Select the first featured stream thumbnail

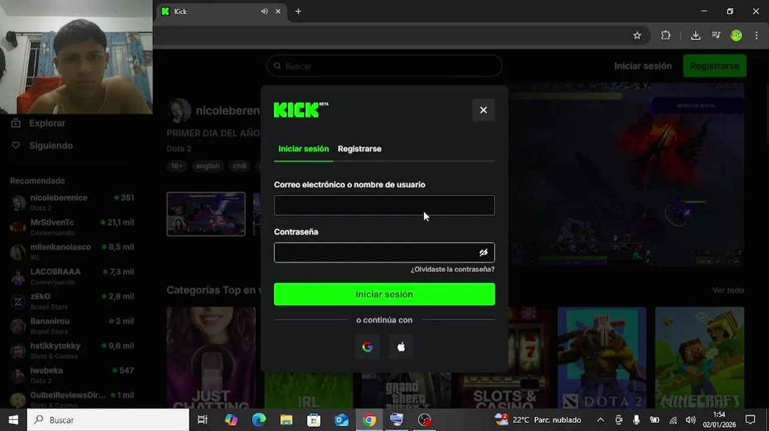[x=206, y=214]
